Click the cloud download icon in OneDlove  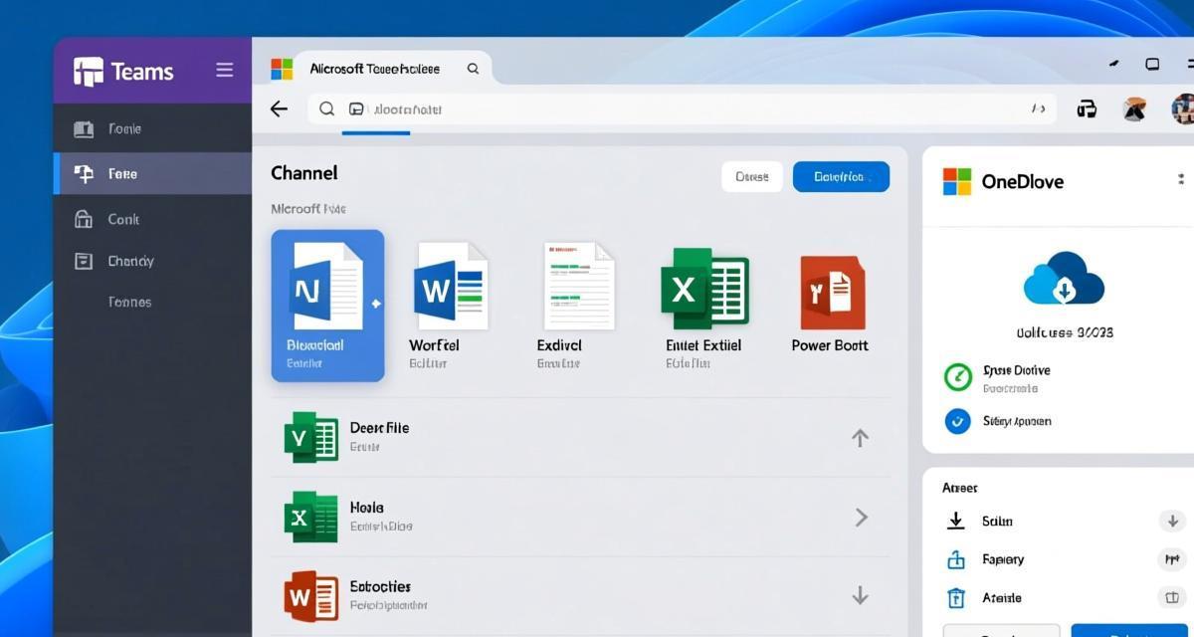[x=1064, y=278]
